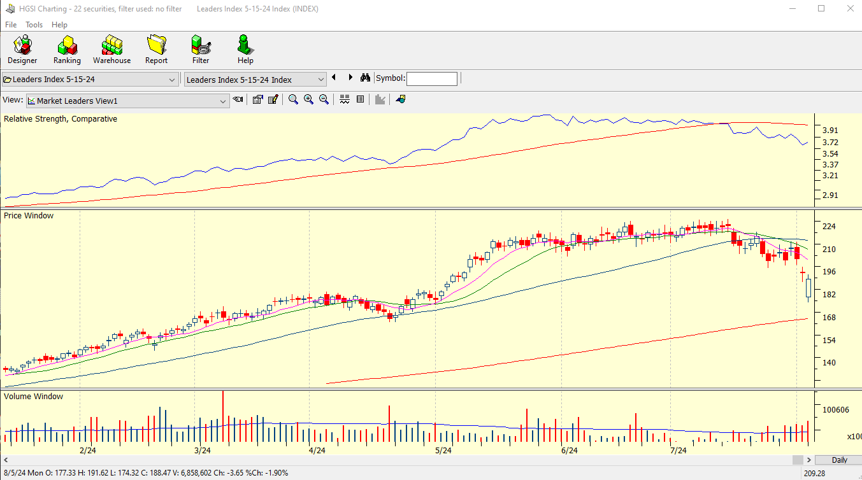This screenshot has width=862, height=480.
Task: Expand the Leaders Index 5-15-24 Index dropdown
Action: [x=321, y=80]
